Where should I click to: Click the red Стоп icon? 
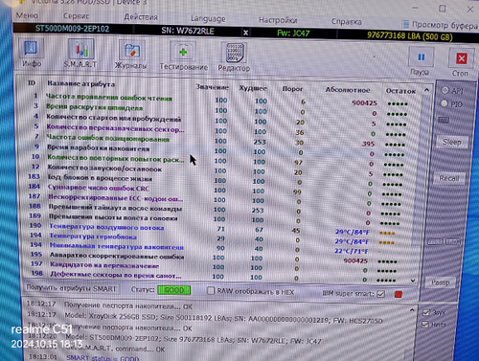click(461, 58)
